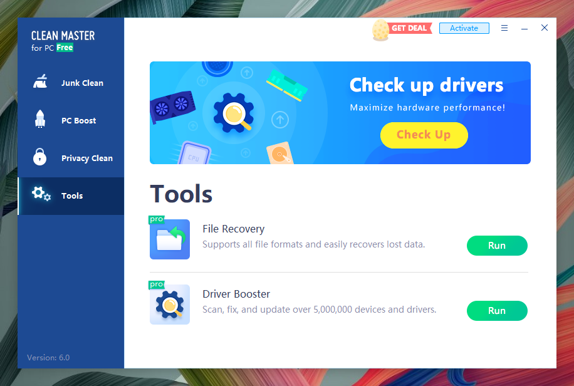574x386 pixels.
Task: Click the pro badge on File Recovery
Action: (156, 219)
